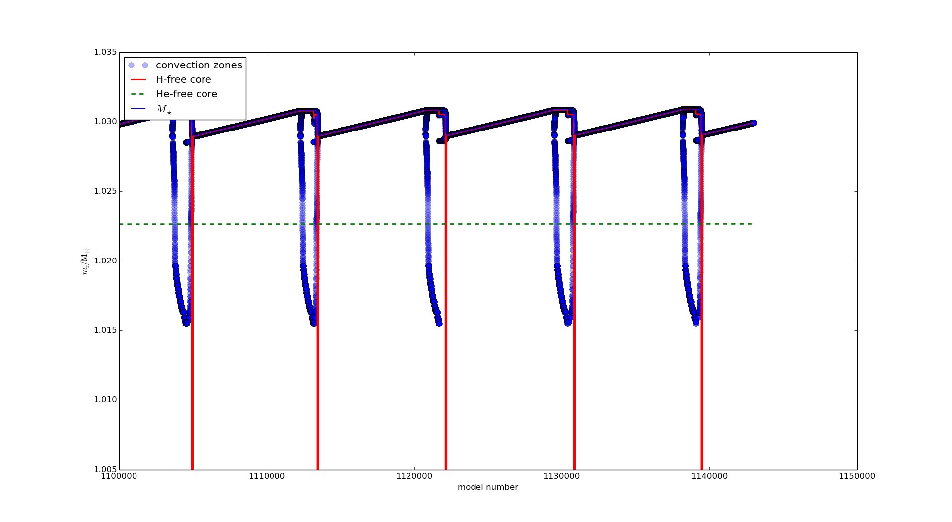Click the M★ legend label
The height and width of the screenshot is (522, 952).
tap(164, 109)
